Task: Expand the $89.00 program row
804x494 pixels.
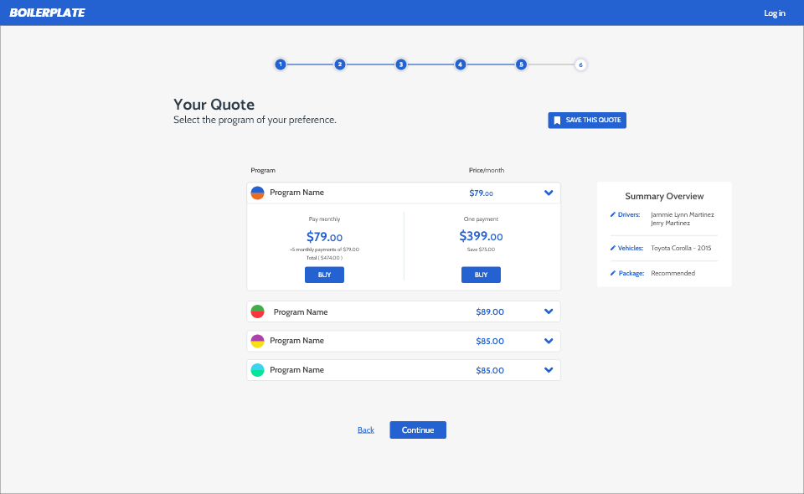Action: pos(549,311)
